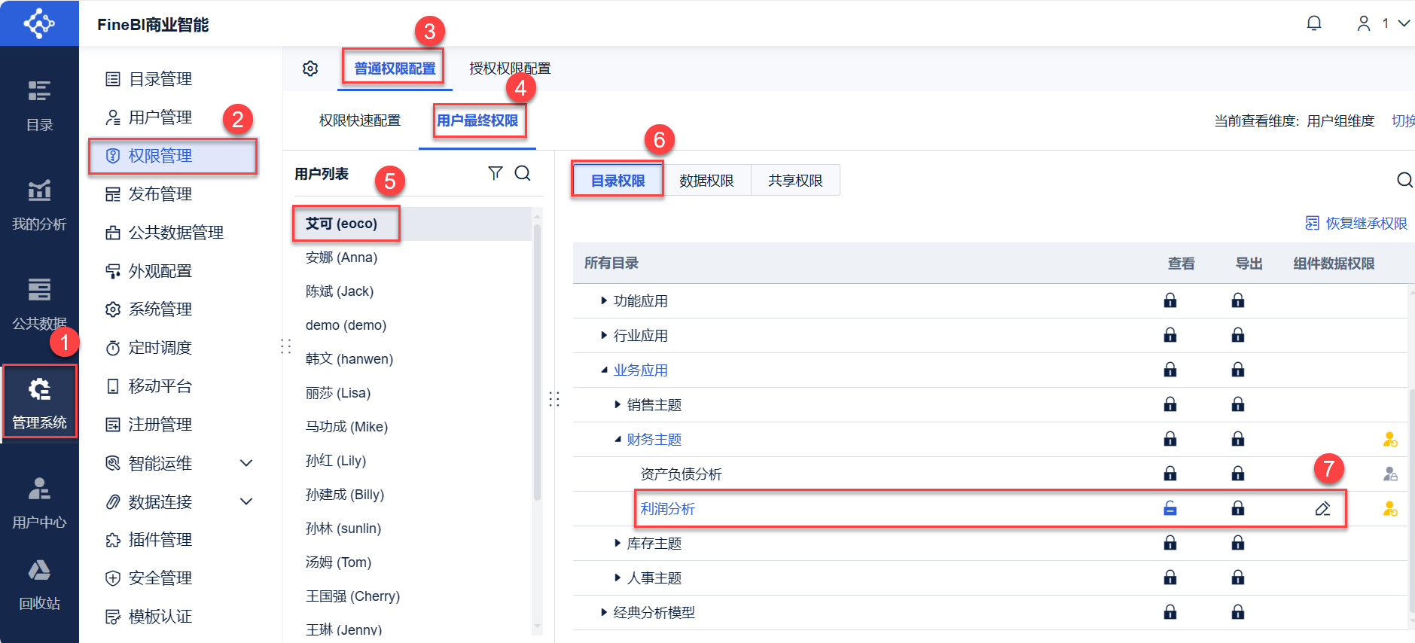
Task: Open 用户管理 menu item
Action: [x=149, y=117]
